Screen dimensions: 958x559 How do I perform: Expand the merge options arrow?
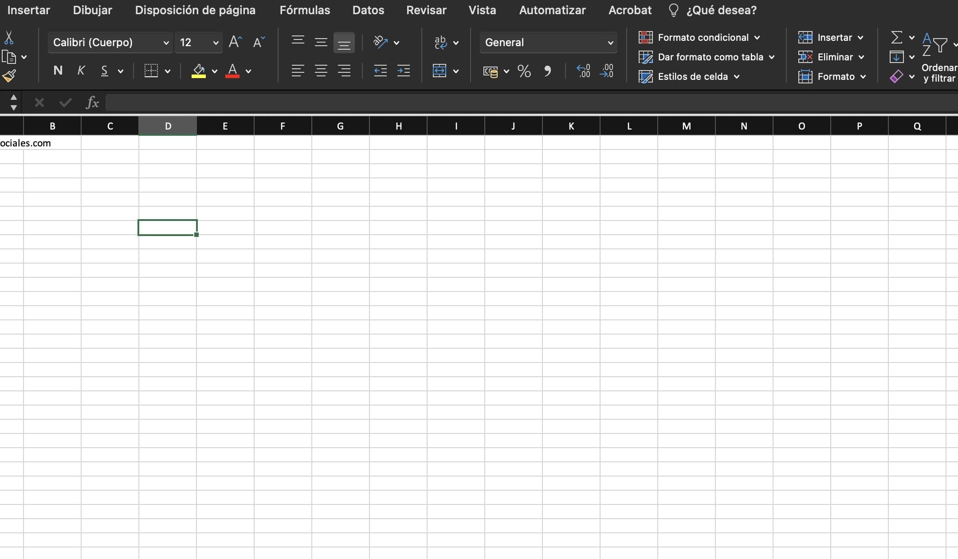point(456,71)
